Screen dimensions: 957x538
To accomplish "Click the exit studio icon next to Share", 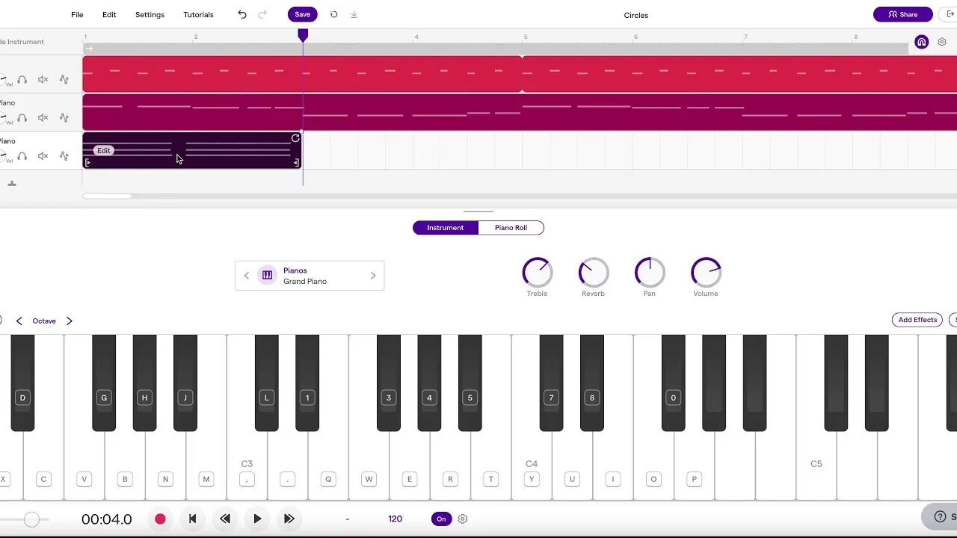I will (x=950, y=14).
